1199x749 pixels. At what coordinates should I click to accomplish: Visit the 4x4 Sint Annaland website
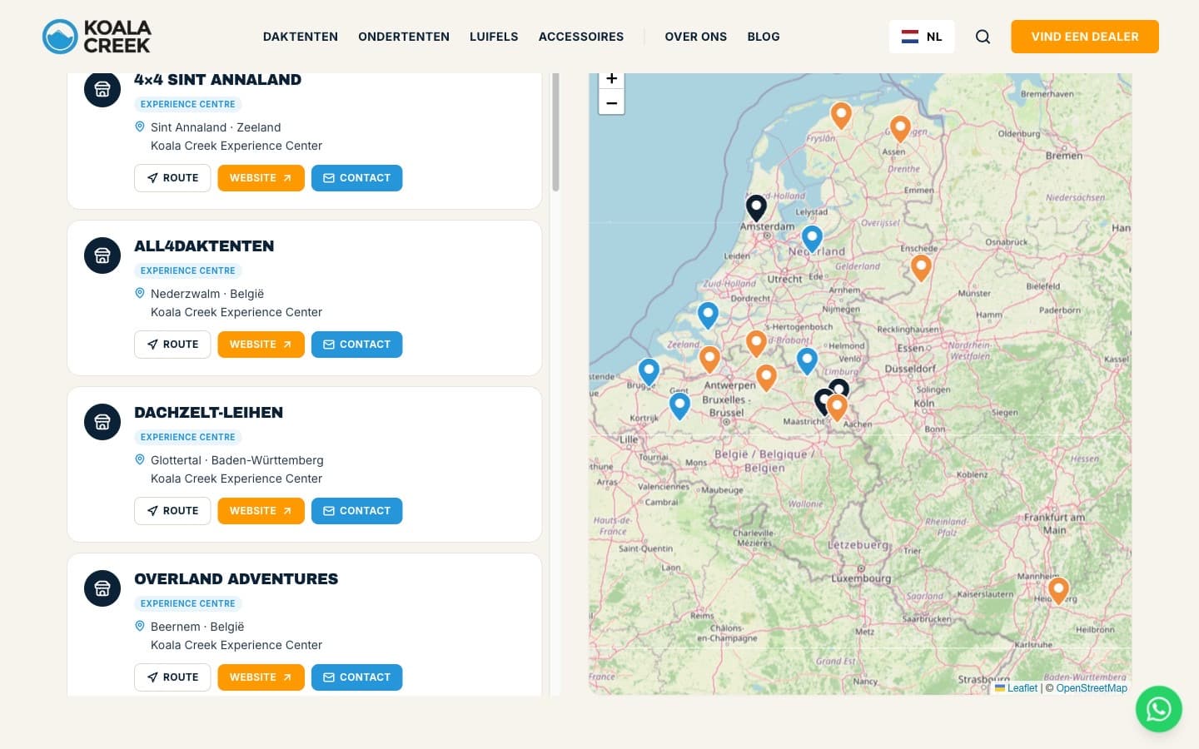(261, 178)
